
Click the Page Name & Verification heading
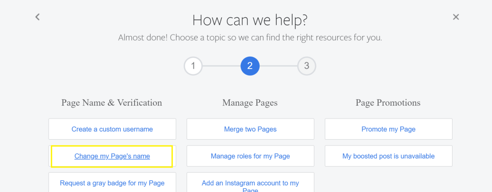pos(112,103)
